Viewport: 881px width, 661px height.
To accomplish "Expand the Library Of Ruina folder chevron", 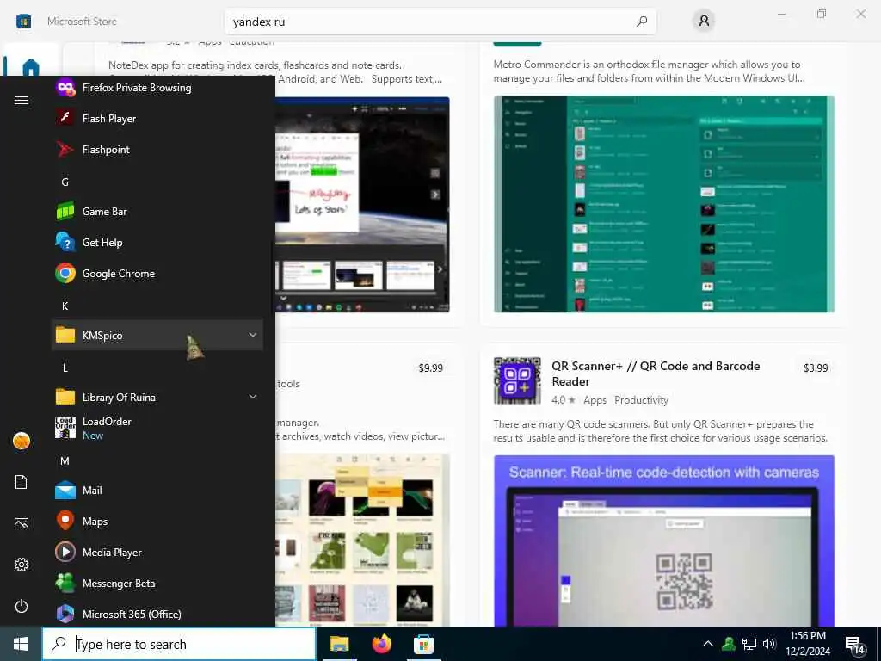I will point(253,397).
